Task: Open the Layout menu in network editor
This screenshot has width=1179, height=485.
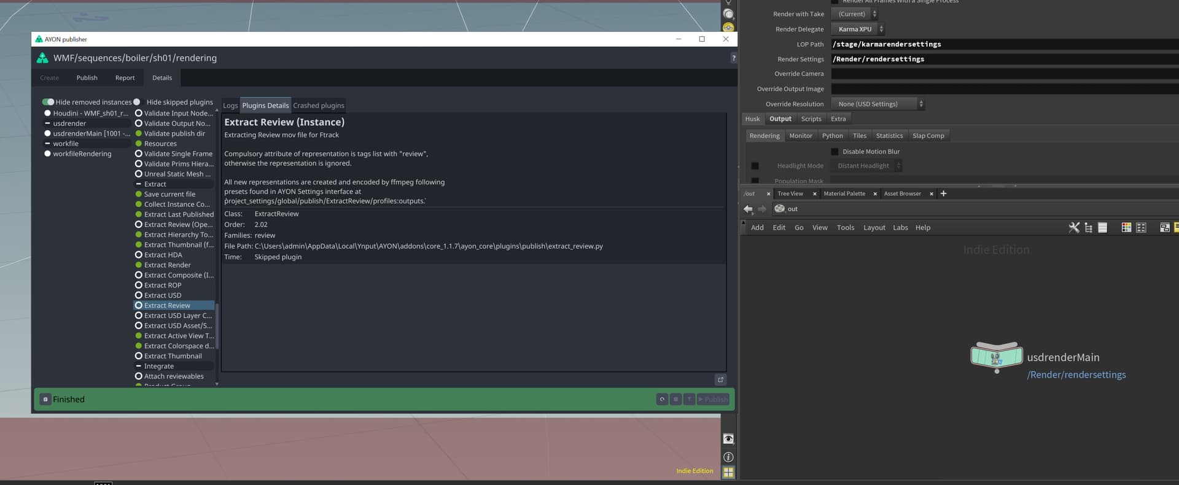Action: coord(874,228)
